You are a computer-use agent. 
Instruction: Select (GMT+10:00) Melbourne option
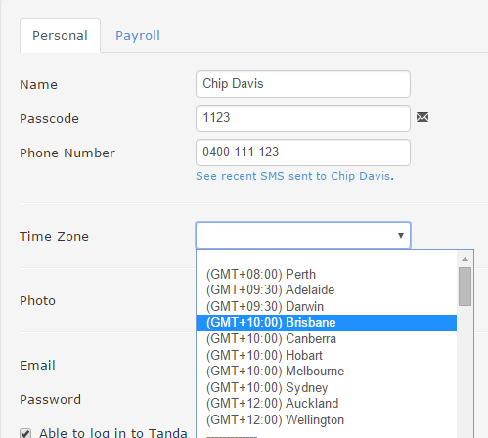327,372
